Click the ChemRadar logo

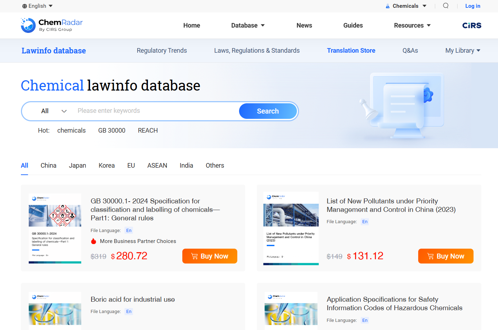[52, 25]
